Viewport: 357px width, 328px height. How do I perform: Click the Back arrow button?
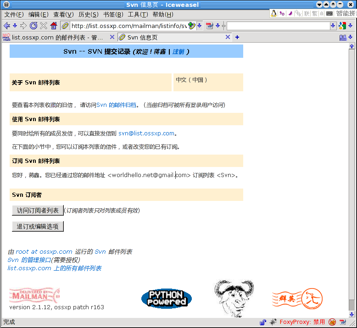[7, 26]
